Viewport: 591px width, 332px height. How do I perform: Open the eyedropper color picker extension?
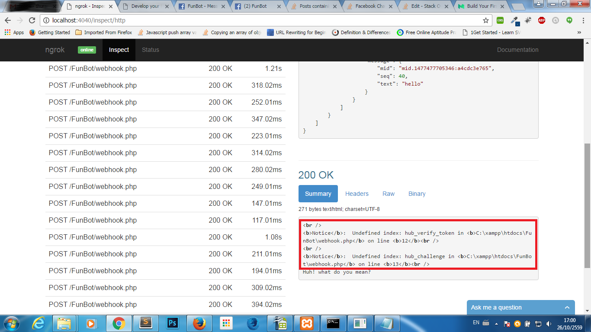pos(514,20)
